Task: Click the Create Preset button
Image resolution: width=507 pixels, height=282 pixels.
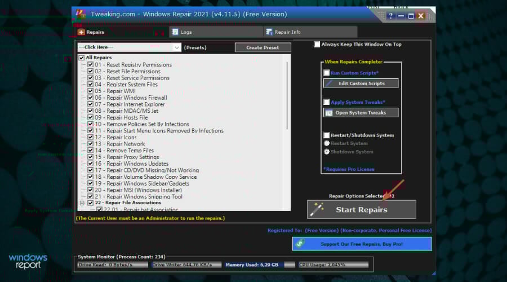Action: (x=263, y=47)
